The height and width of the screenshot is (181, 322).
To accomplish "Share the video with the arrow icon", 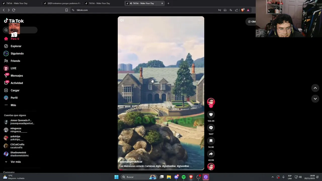I will 211,154.
